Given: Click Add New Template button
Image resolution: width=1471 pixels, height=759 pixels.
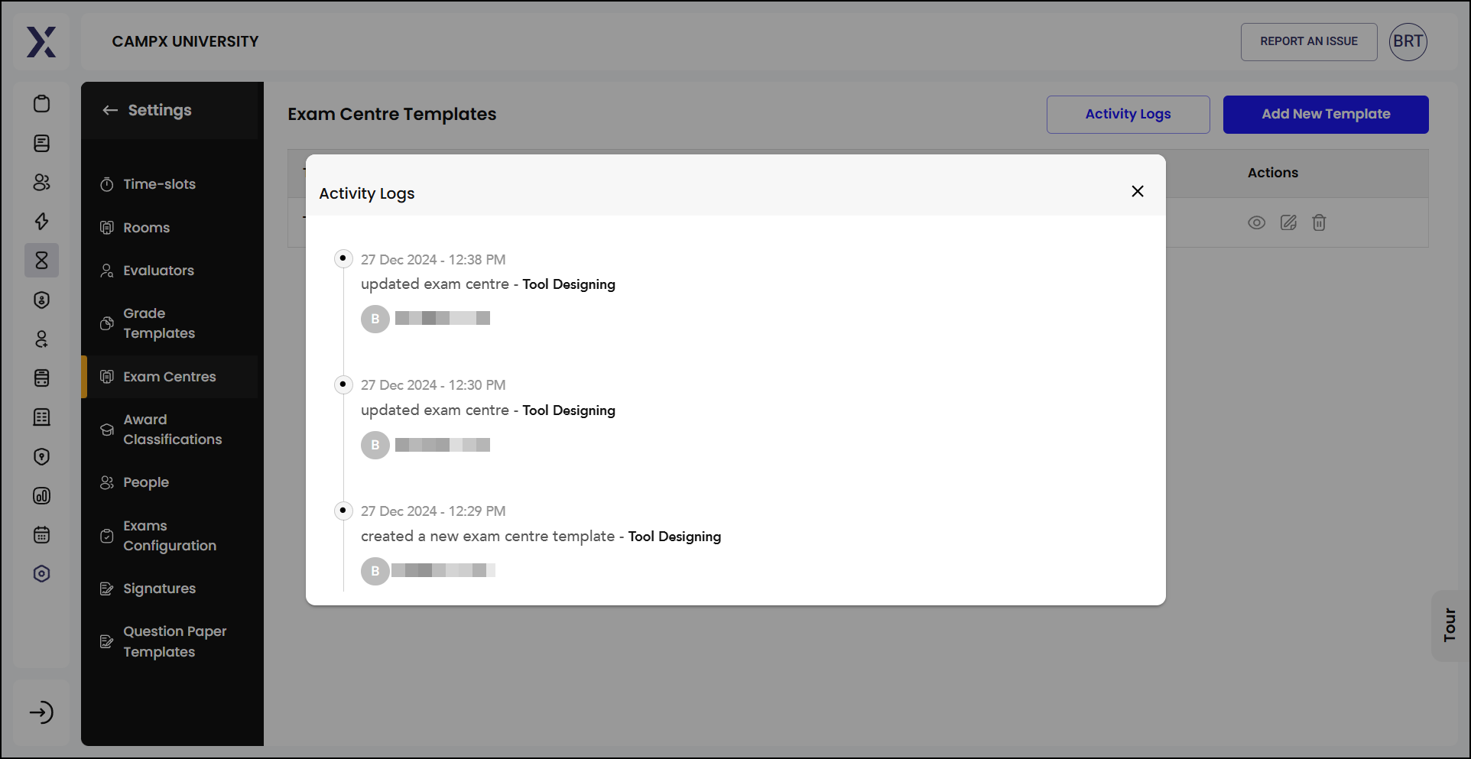Looking at the screenshot, I should [1325, 115].
